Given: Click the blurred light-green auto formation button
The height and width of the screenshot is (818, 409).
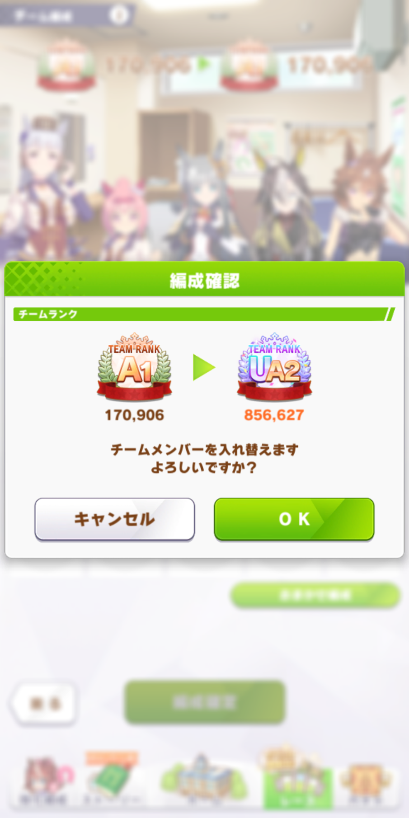Looking at the screenshot, I should pyautogui.click(x=315, y=595).
